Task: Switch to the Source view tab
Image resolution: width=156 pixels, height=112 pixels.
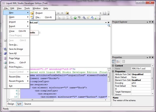Action: pyautogui.click(x=27, y=104)
